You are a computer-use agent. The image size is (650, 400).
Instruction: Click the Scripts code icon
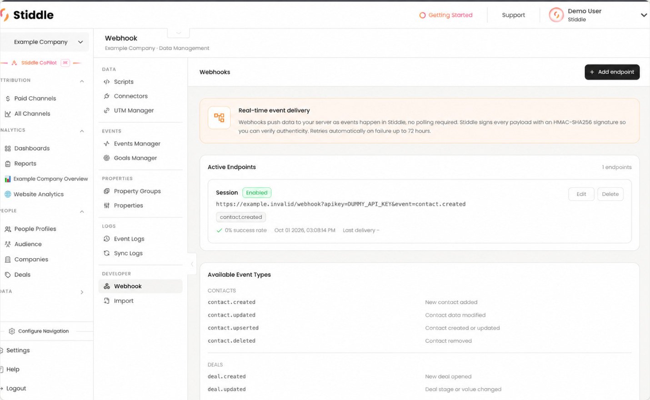[106, 82]
